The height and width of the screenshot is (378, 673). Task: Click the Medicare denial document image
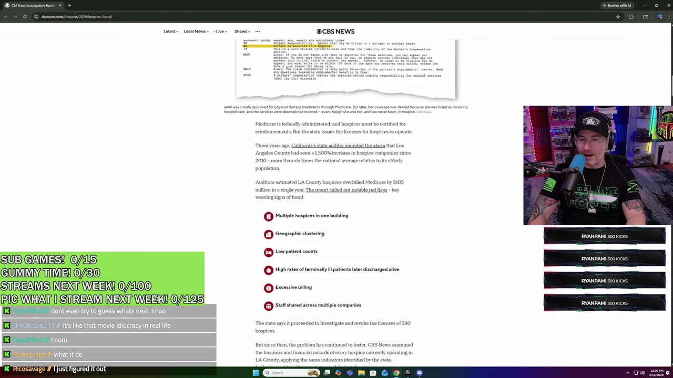346,69
